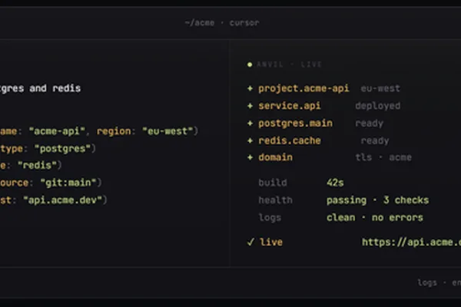Viewport: 461px width, 307px height.
Task: Click the ANVIL · LIVE header label
Action: pos(289,64)
